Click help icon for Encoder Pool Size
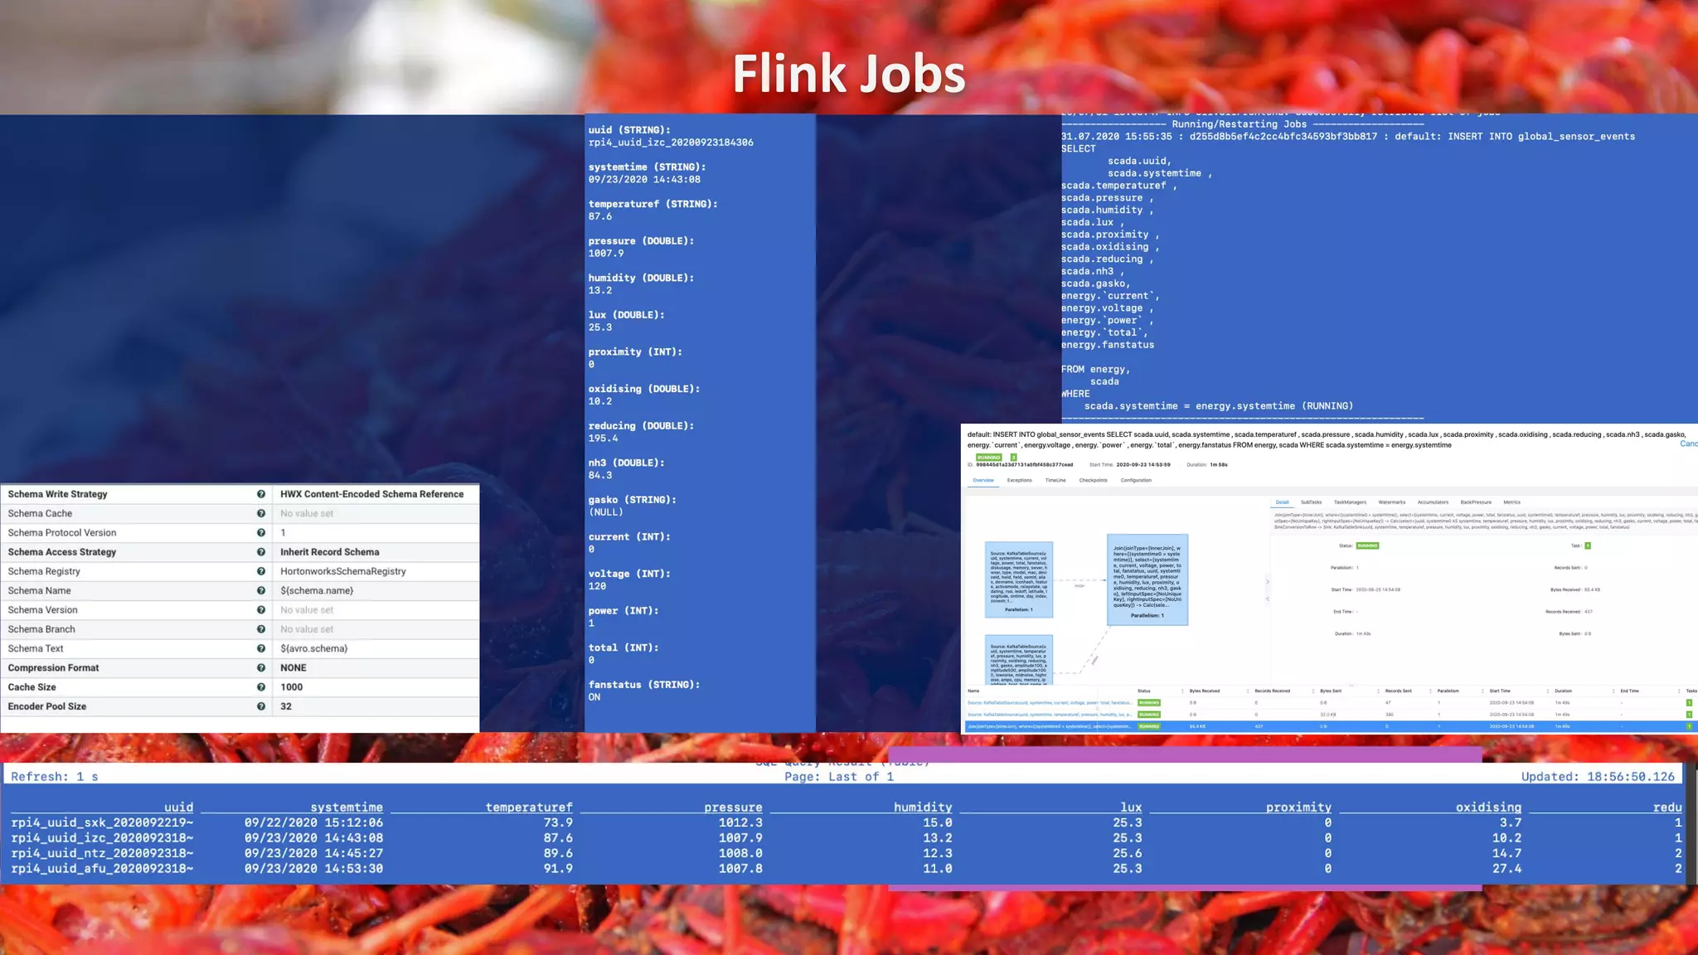 (x=261, y=706)
